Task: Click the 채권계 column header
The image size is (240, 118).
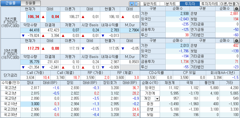Action: coord(170,83)
